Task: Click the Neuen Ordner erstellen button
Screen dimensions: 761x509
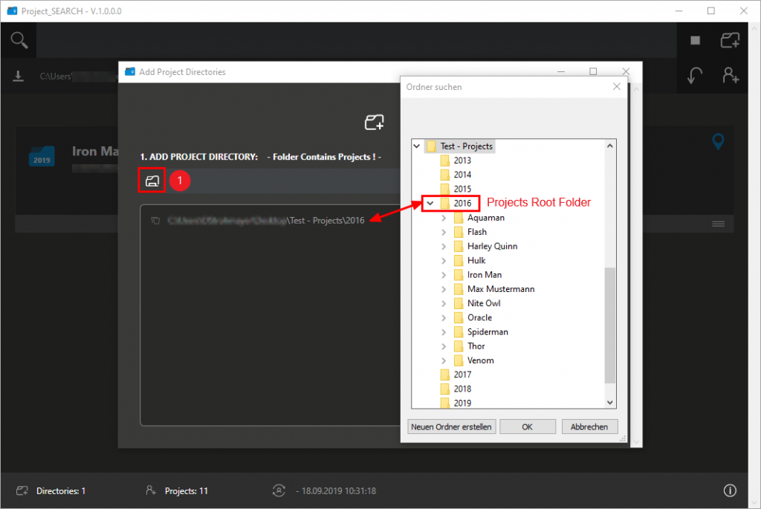Action: tap(451, 426)
